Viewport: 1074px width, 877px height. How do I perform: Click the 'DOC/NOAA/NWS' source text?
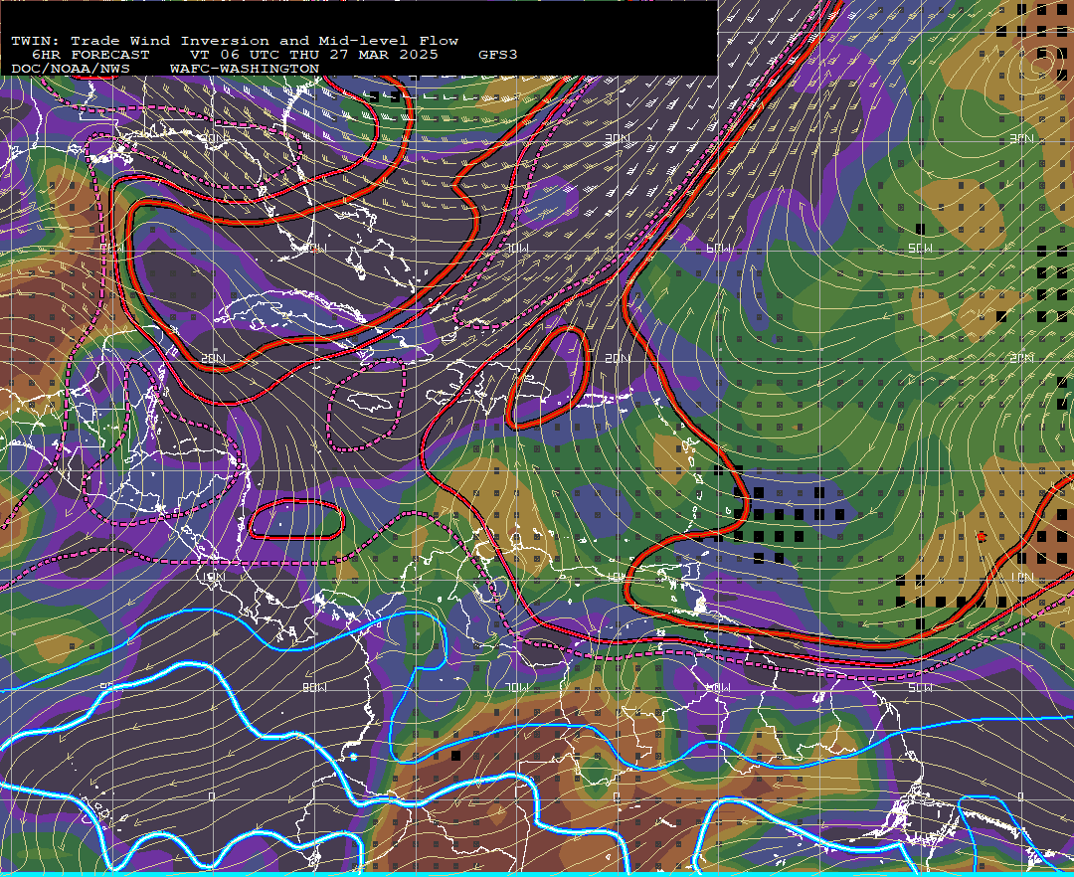(71, 70)
